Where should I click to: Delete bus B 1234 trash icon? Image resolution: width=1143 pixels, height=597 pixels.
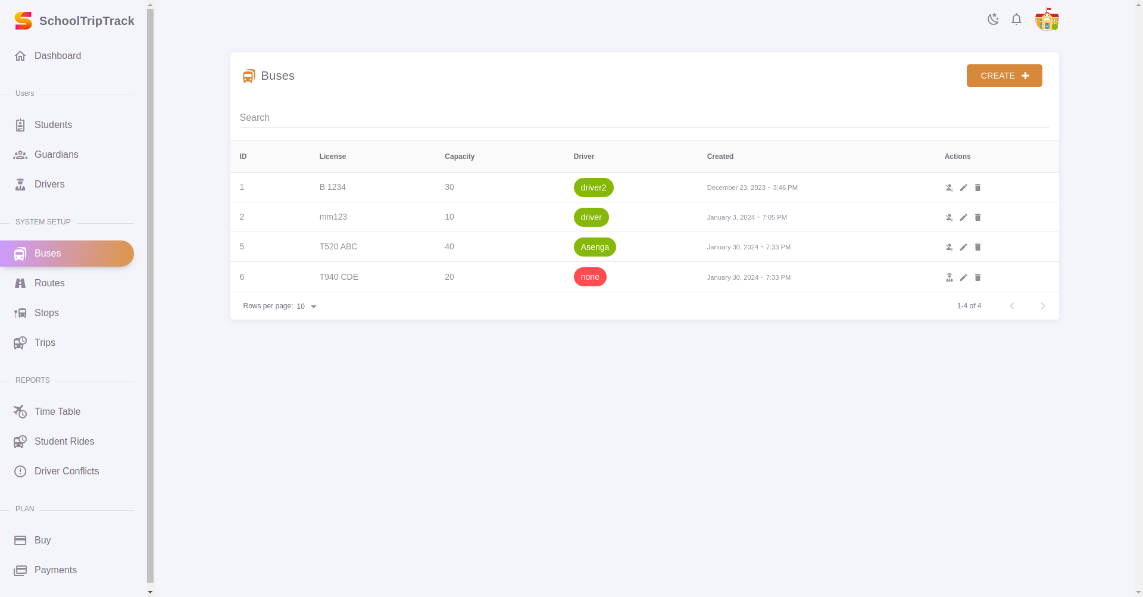coord(978,187)
